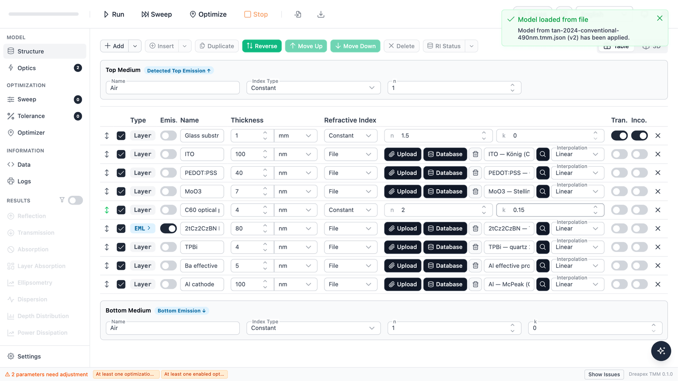
Task: Open the Optics section
Action: tap(45, 68)
